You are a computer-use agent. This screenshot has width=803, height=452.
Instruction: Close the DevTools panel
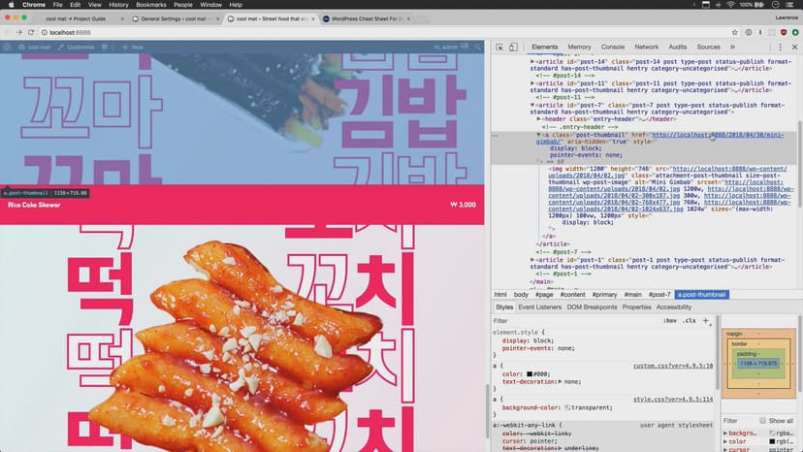click(795, 47)
